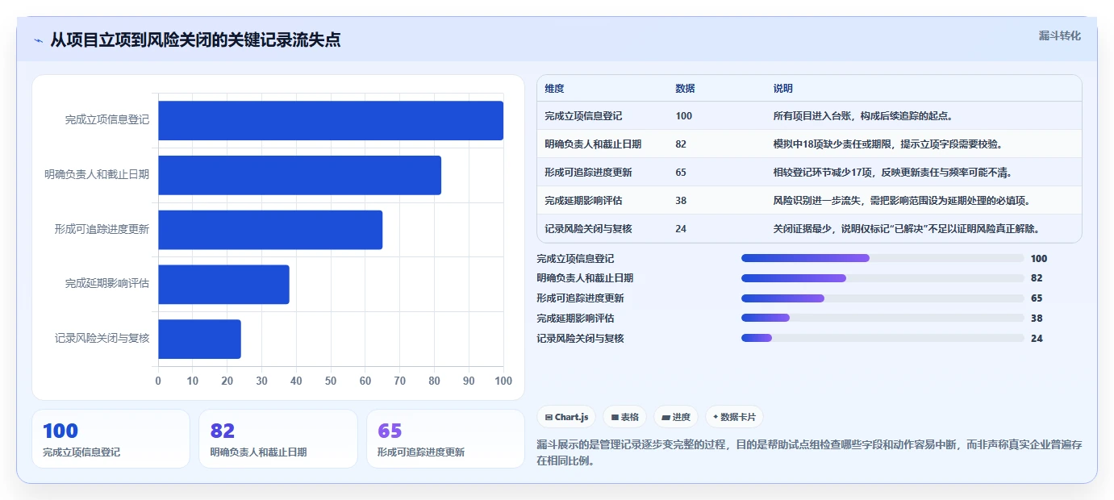Click the 明确负责人和截止日期 bar in chart
1114x500 pixels.
[299, 175]
